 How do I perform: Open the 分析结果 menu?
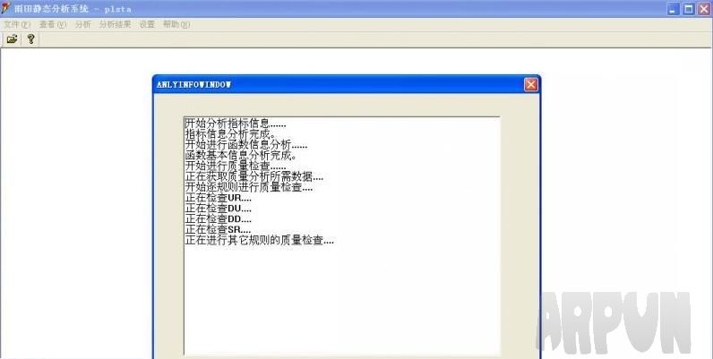tap(115, 24)
